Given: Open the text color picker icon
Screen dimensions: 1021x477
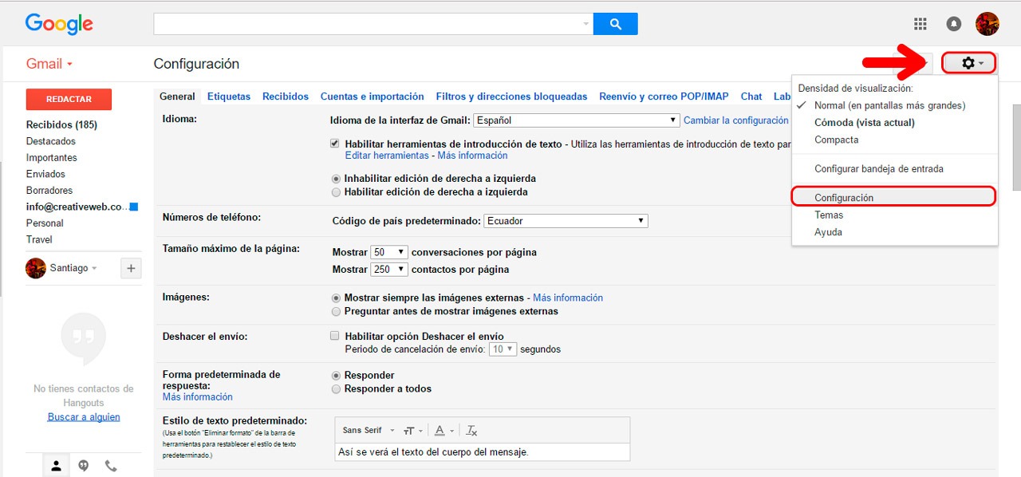Looking at the screenshot, I should pyautogui.click(x=443, y=431).
